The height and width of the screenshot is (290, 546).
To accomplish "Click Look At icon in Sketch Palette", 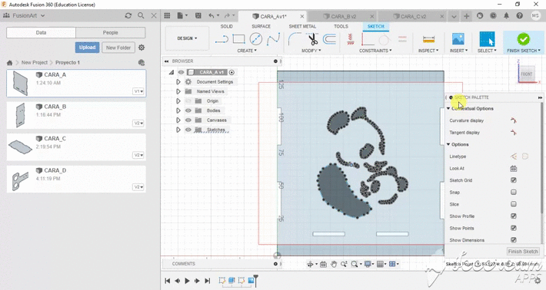I will point(513,169).
